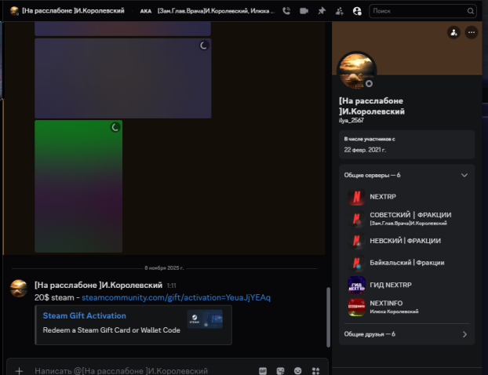Open friend options button on profile banner
488x375 pixels.
tap(453, 32)
